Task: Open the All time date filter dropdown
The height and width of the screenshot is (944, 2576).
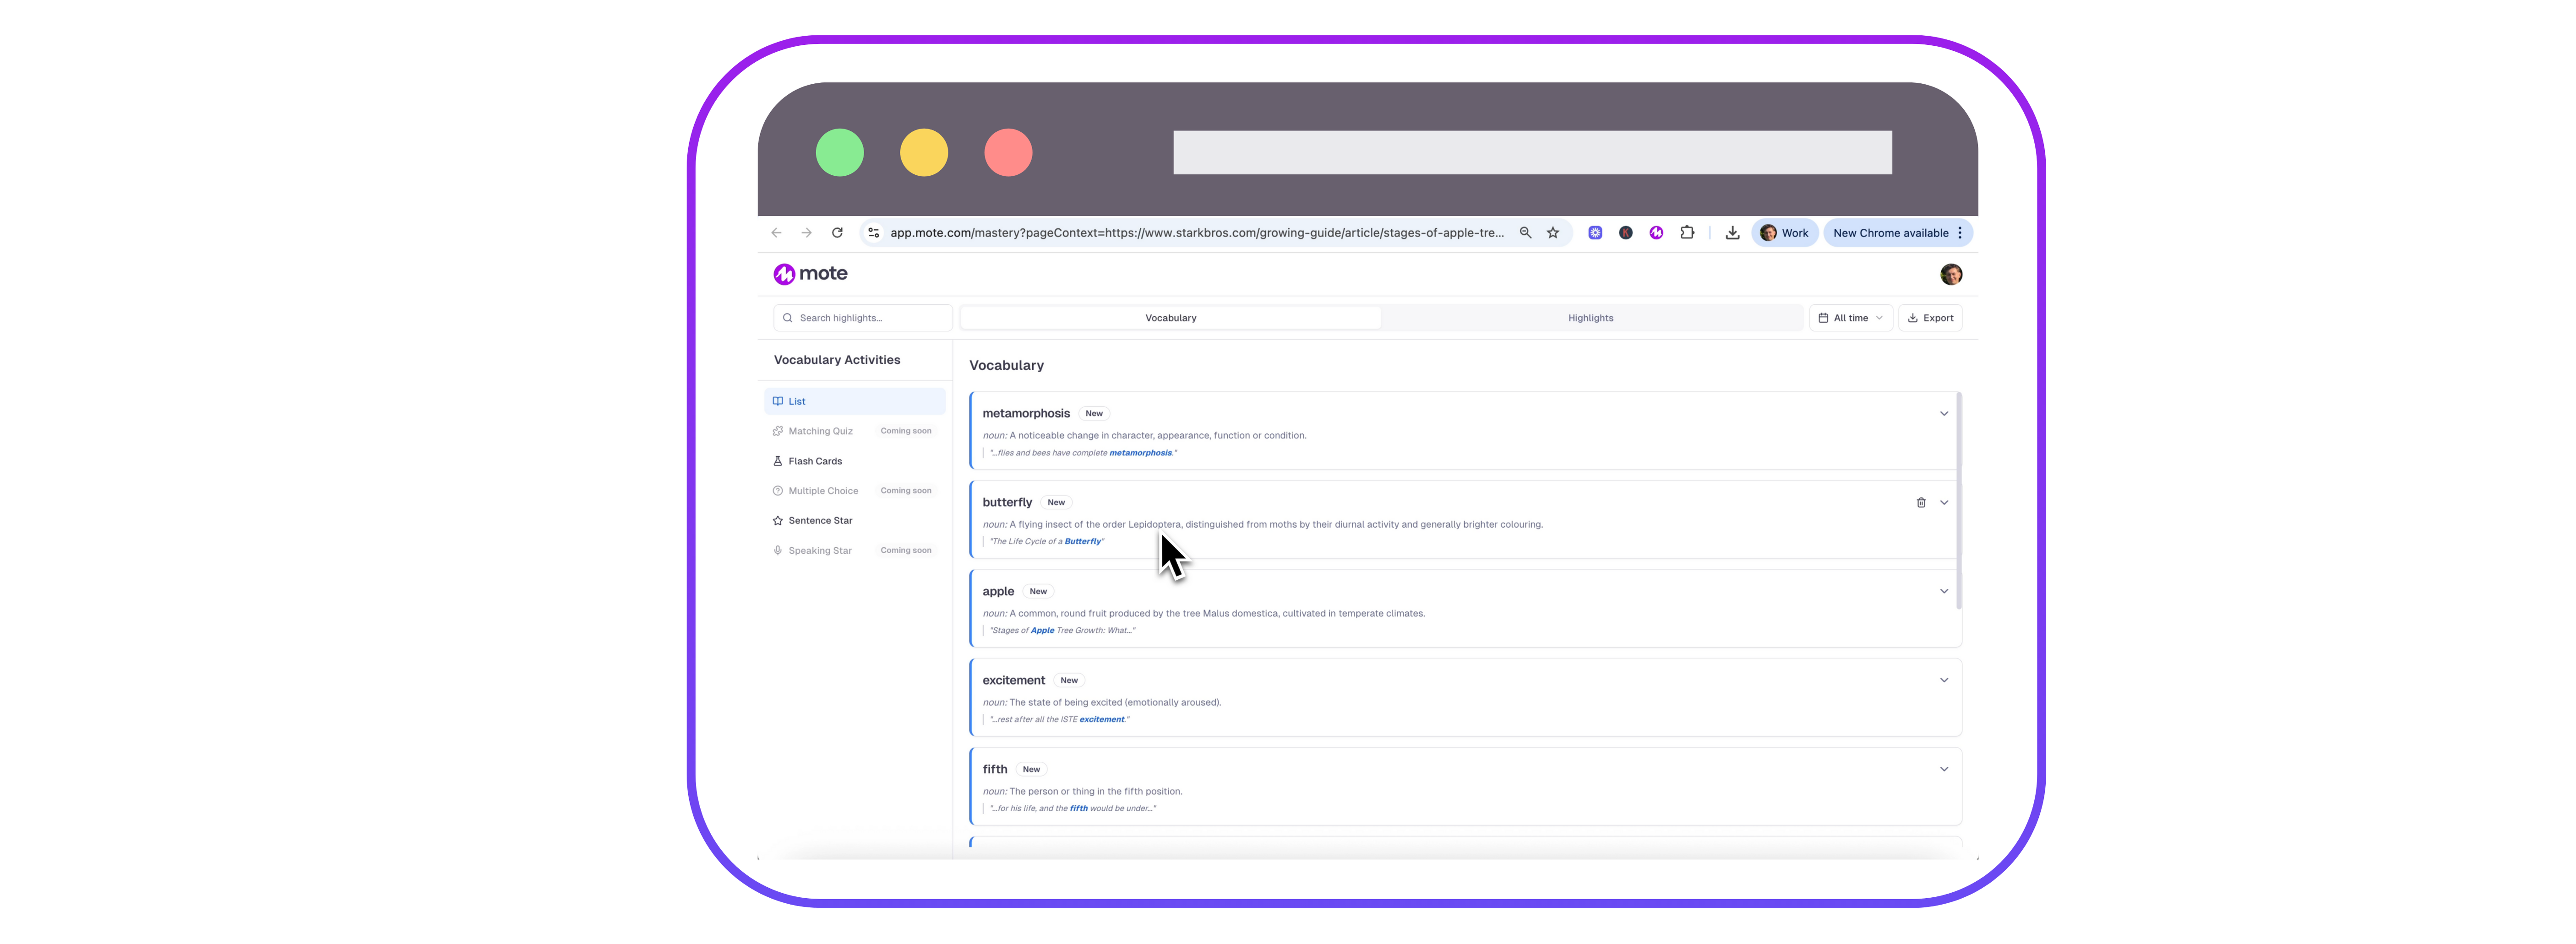Action: 1850,318
